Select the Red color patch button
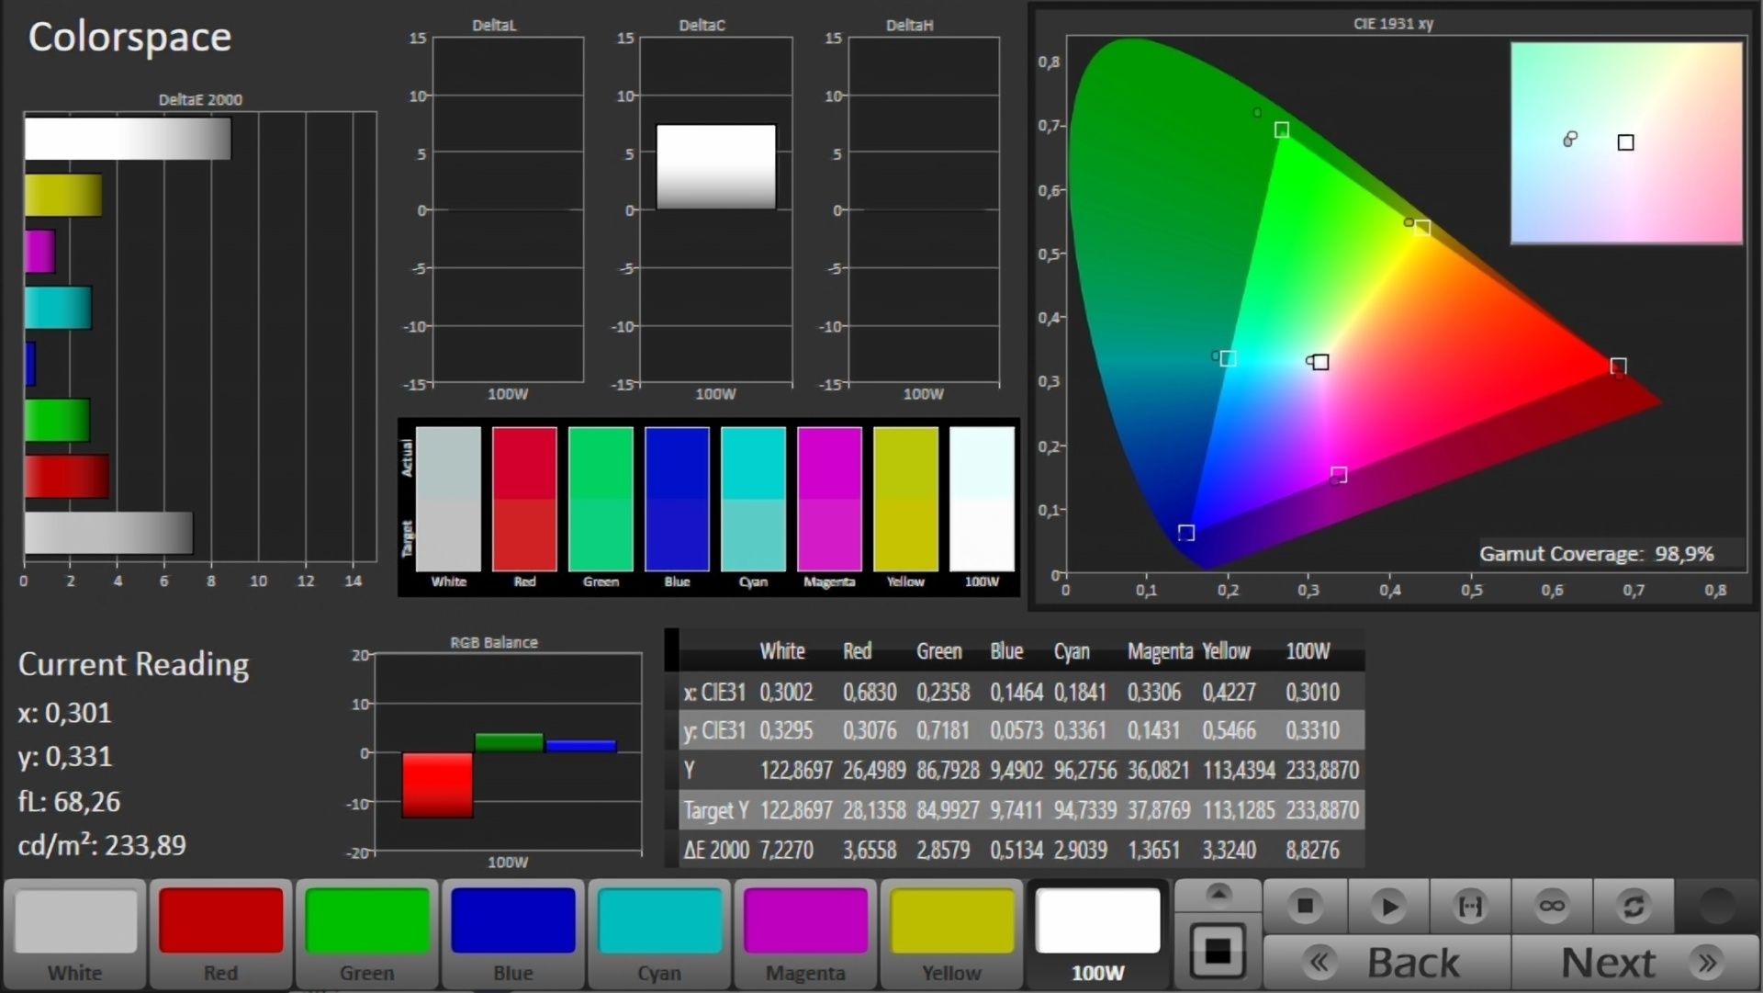The image size is (1763, 993). [x=220, y=933]
